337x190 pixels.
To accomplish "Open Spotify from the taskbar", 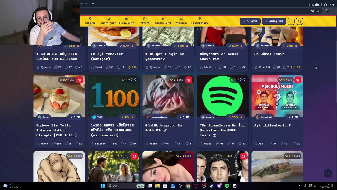I will tap(227, 186).
